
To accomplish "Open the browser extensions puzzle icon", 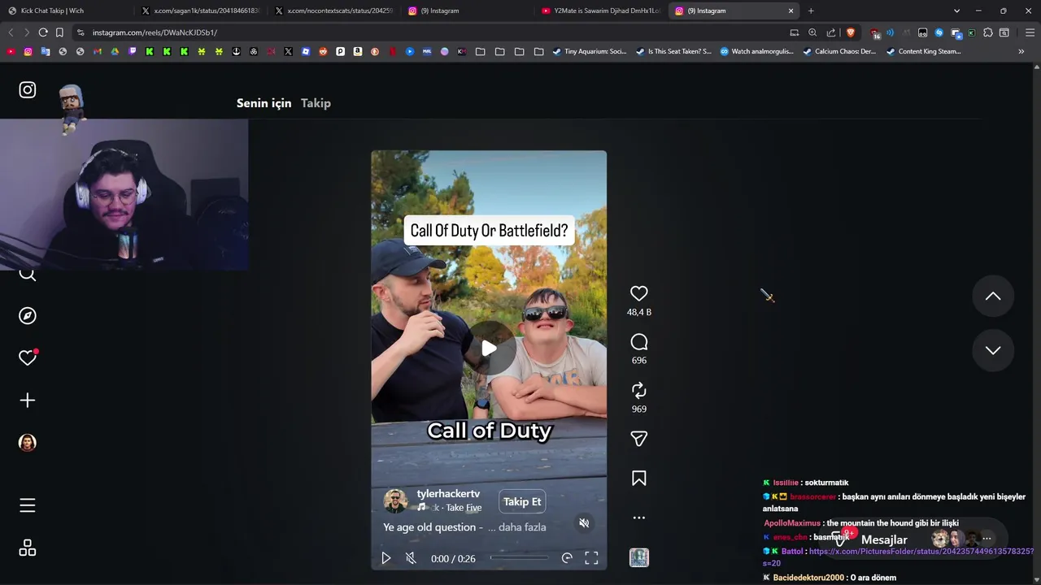I will click(988, 32).
